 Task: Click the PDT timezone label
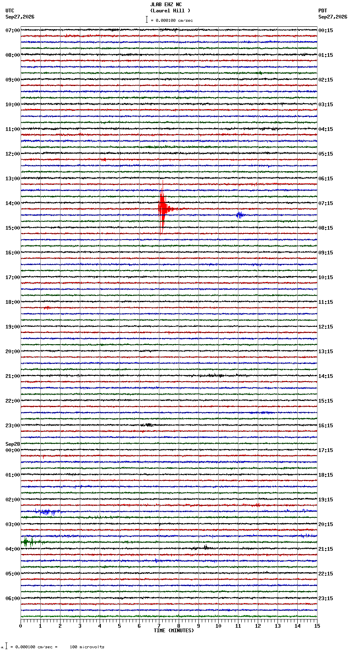point(322,11)
